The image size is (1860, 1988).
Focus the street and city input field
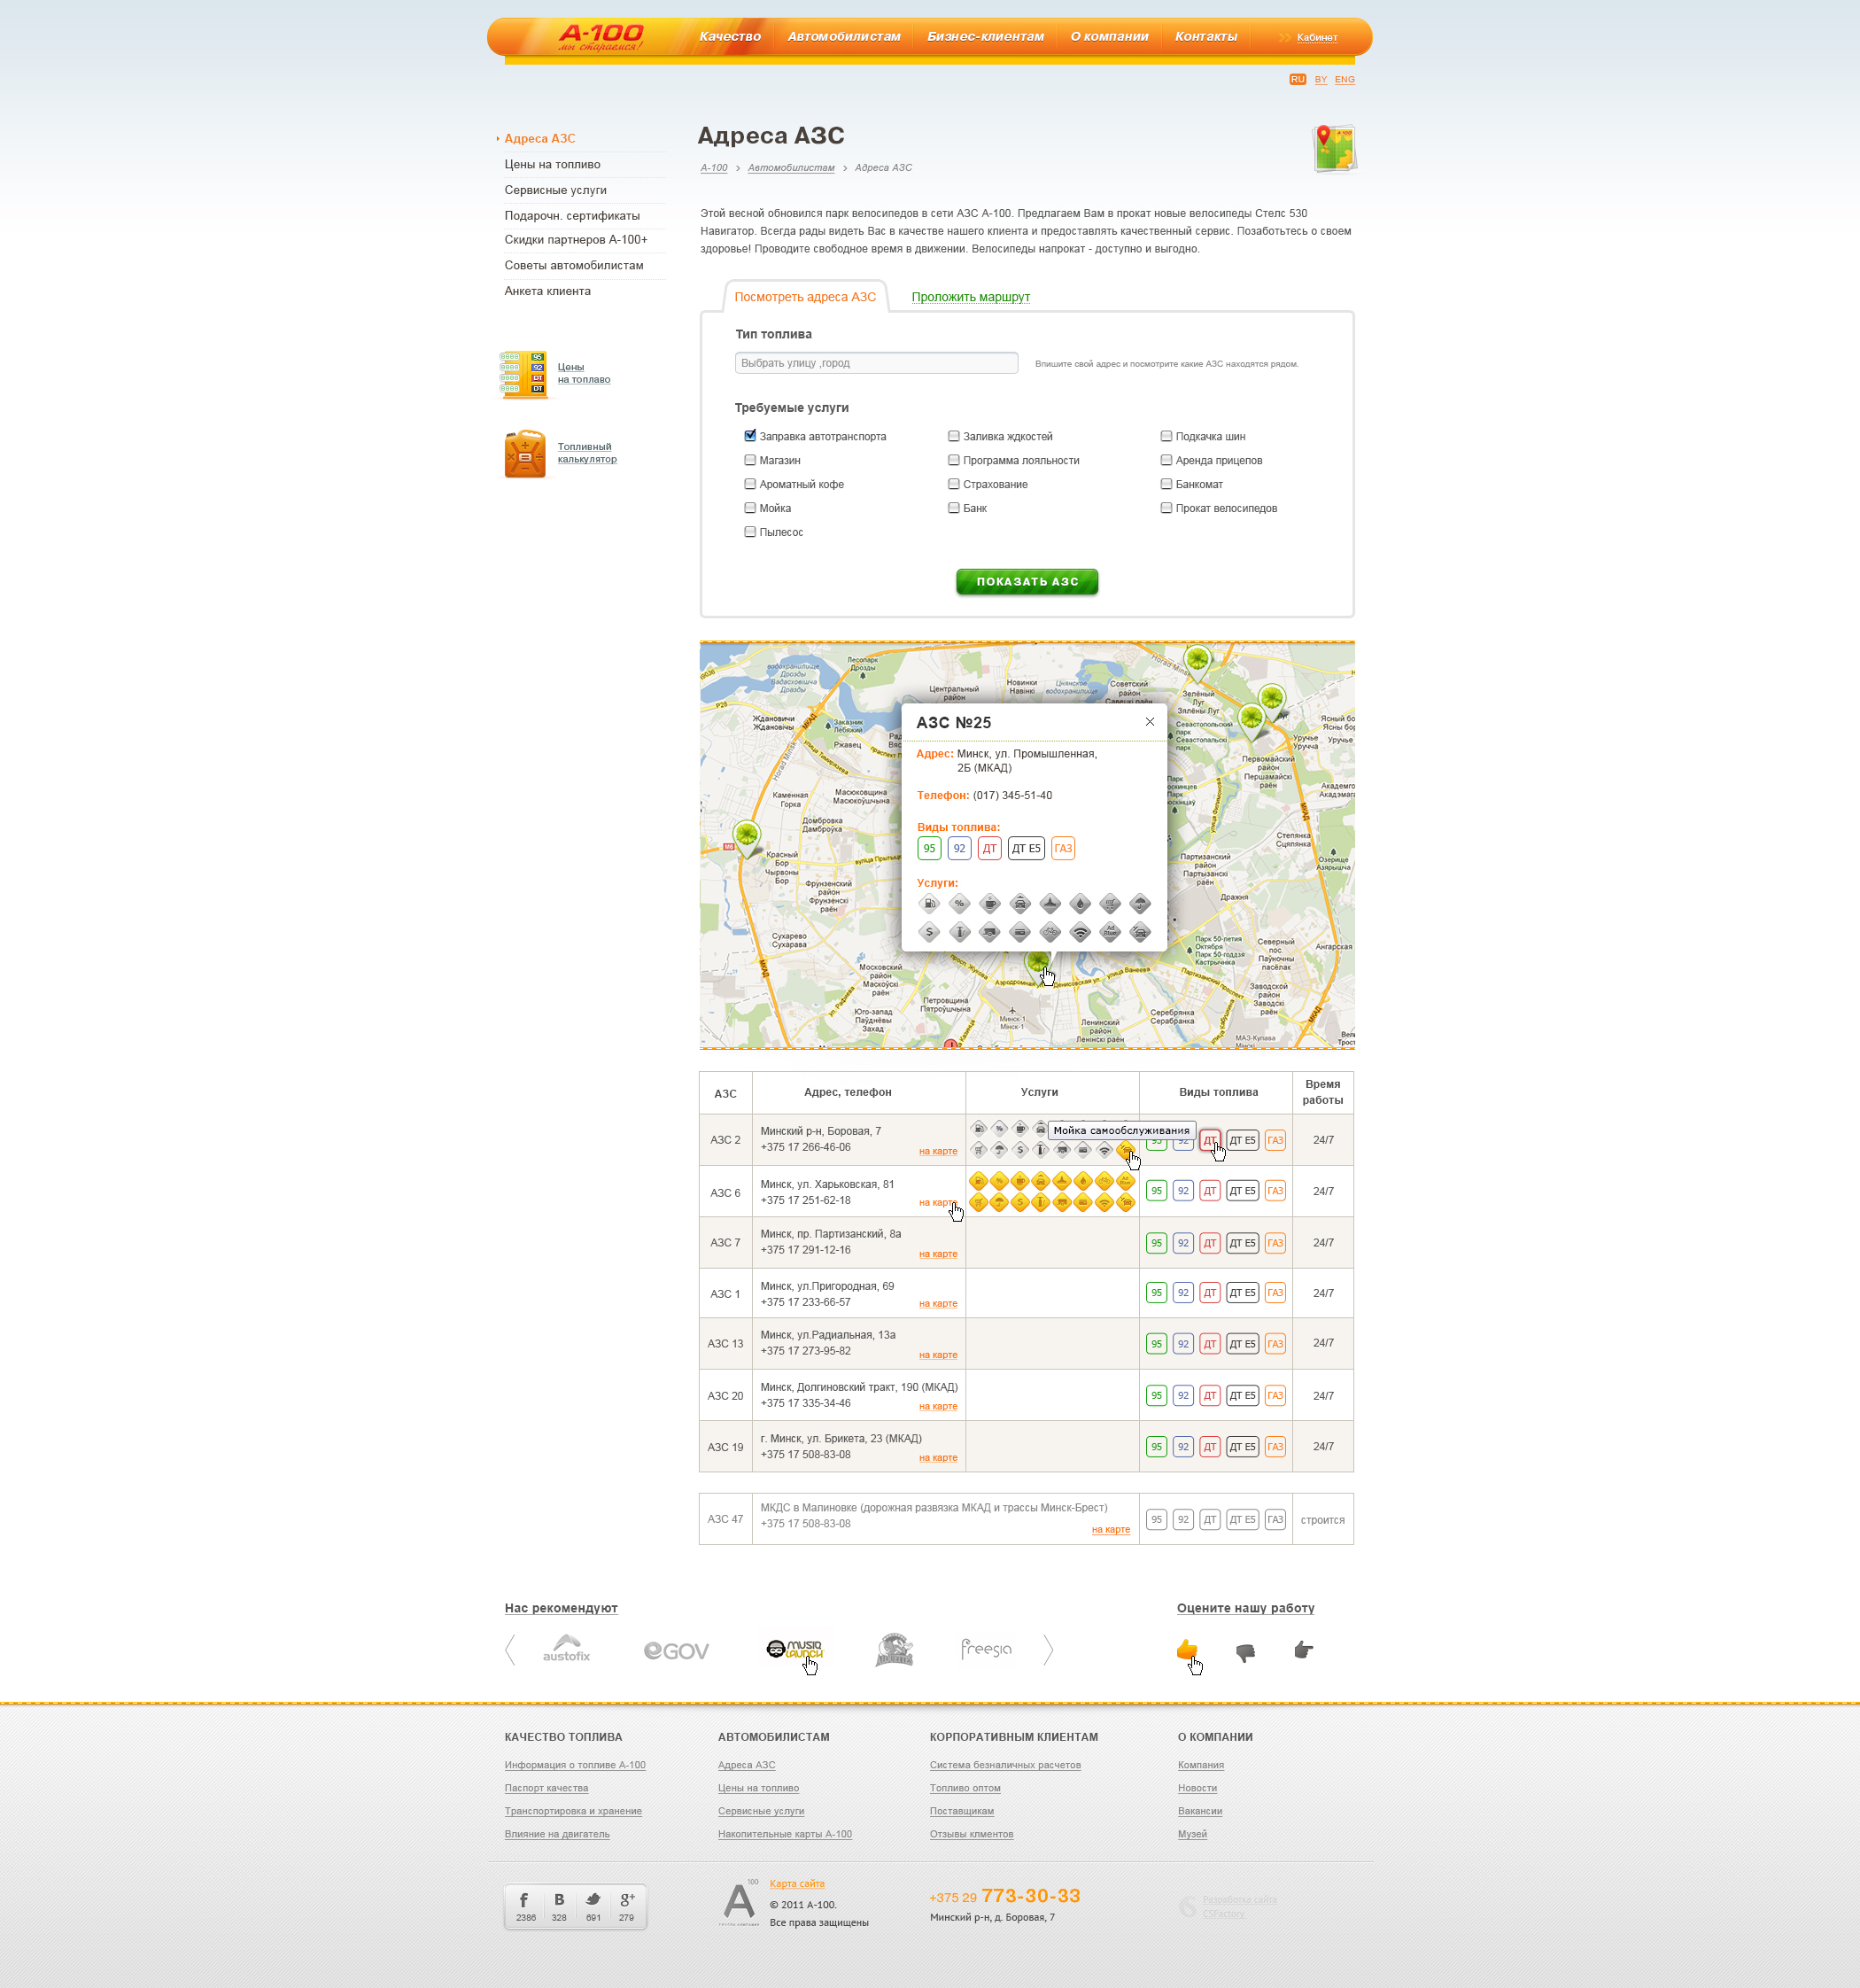tap(876, 363)
